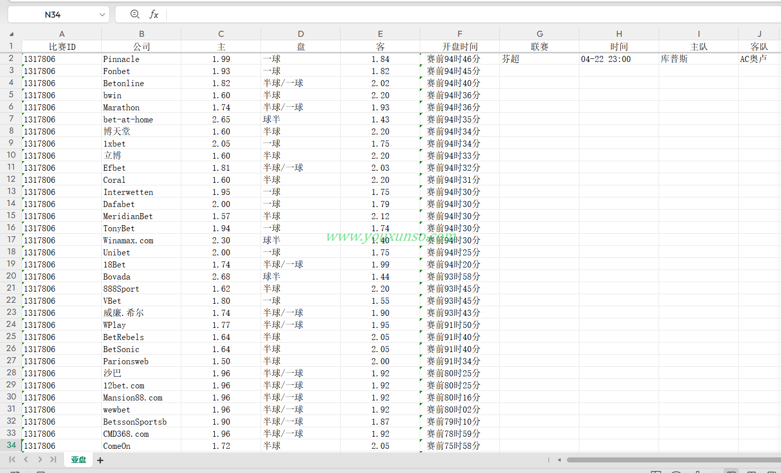Select the 威廉.希尔 company cell

[142, 313]
